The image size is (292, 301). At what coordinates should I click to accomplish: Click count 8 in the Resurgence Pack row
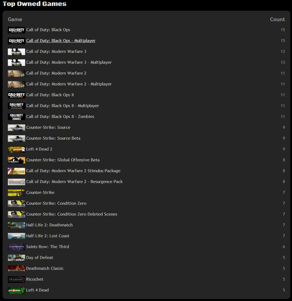click(284, 182)
